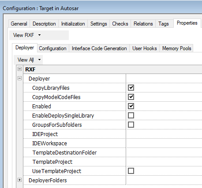Switch to Memory Pools tab
The image size is (202, 188).
pos(176,48)
